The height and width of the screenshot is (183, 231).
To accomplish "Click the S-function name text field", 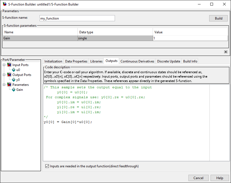I will pyautogui.click(x=77, y=18).
